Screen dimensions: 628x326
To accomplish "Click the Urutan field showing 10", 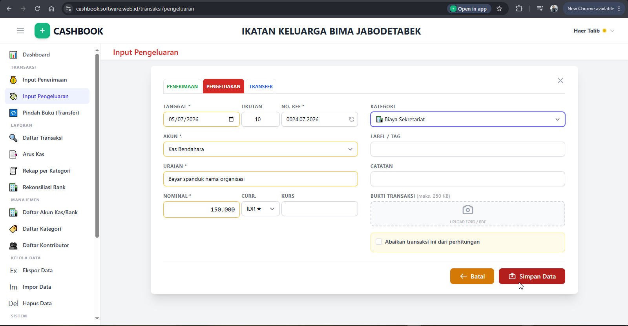I will point(260,119).
